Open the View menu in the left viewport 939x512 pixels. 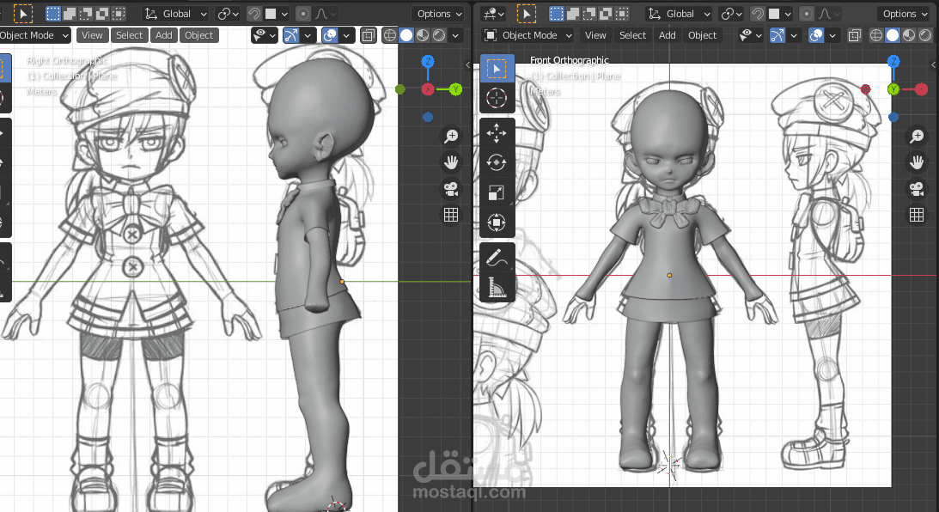(92, 35)
